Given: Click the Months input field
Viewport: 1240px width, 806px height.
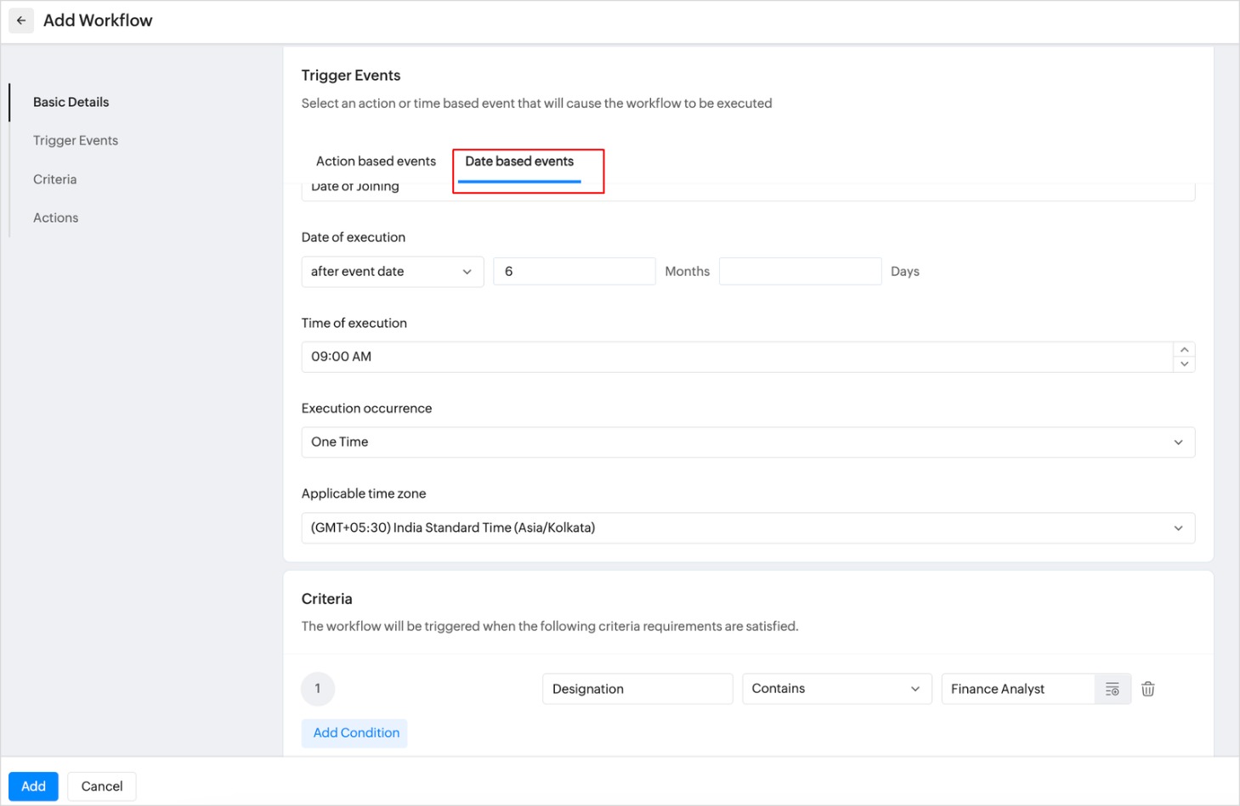Looking at the screenshot, I should pyautogui.click(x=574, y=272).
